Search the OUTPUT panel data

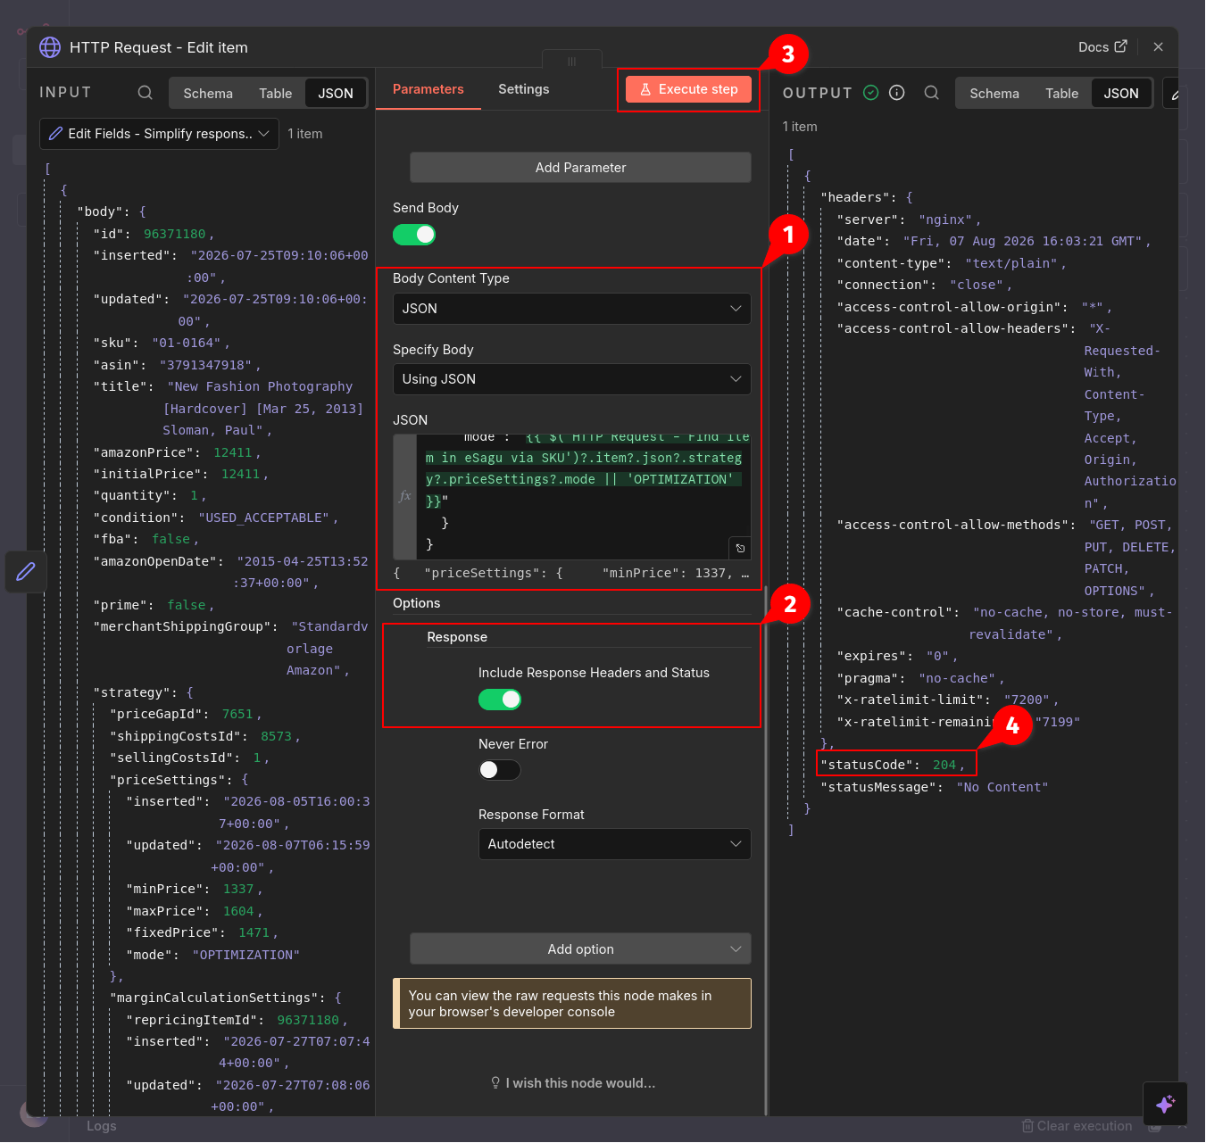coord(932,93)
